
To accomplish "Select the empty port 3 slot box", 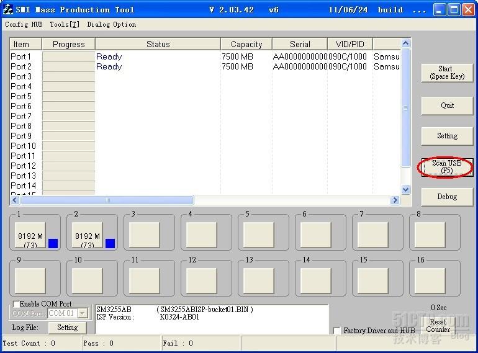I will (145, 235).
